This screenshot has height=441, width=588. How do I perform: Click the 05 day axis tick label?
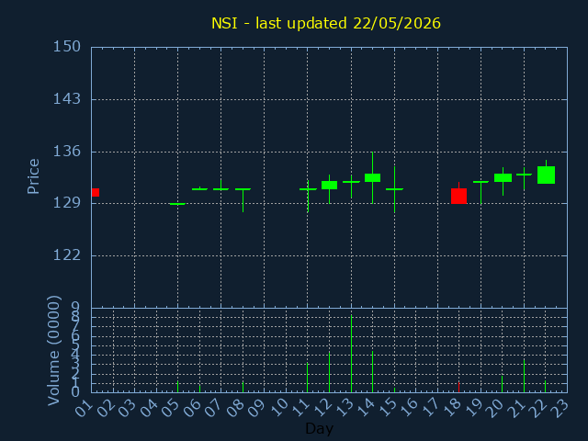(171, 407)
